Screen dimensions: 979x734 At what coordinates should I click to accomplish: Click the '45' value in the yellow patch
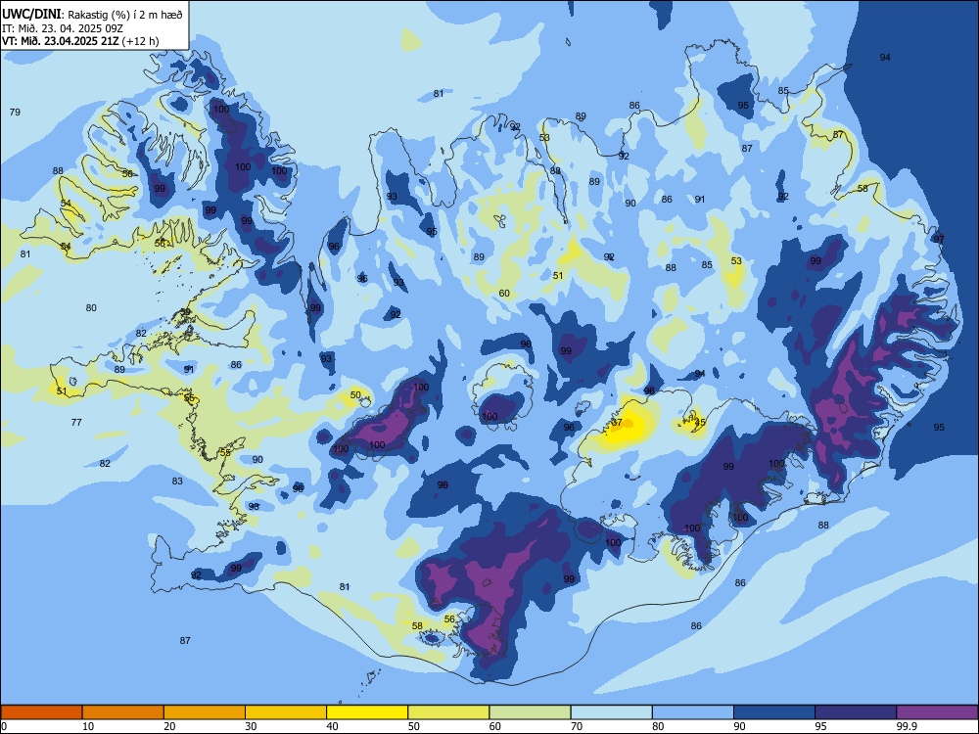tap(700, 423)
